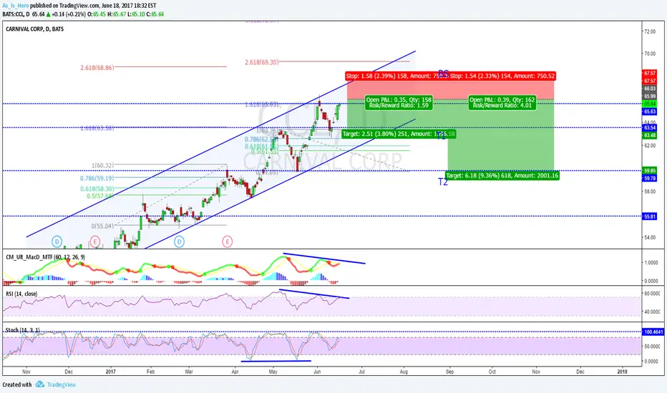Click the 2018 label on time axis
The image size is (667, 393).
click(x=623, y=372)
